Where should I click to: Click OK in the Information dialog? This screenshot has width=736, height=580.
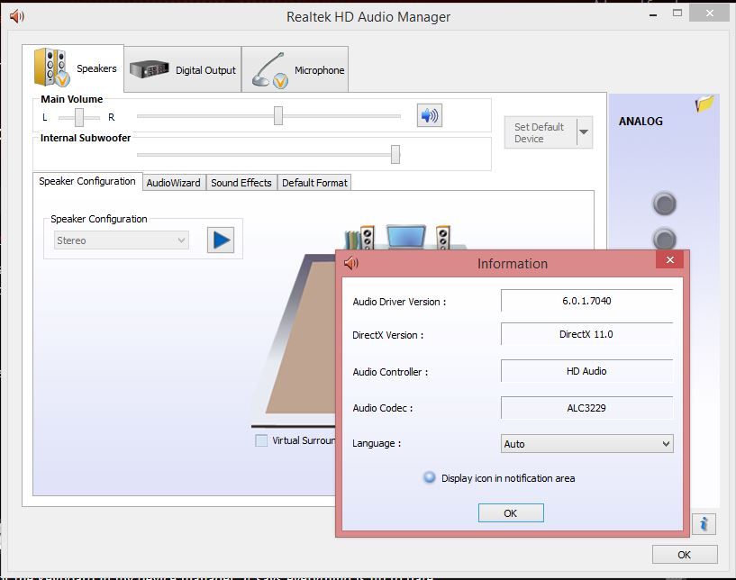pos(511,512)
